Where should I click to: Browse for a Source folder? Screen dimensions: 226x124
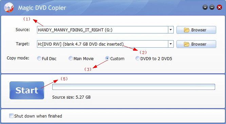[x=196, y=30]
